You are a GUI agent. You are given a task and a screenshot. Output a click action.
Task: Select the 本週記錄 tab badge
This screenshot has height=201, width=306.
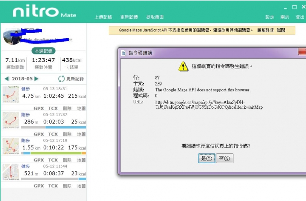click(x=43, y=51)
